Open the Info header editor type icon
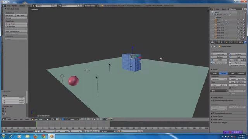The image size is (248, 139). pos(4,6)
